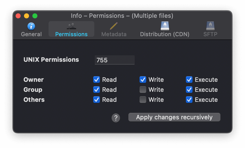Image resolution: width=245 pixels, height=148 pixels.
Task: Click the Metadata pencil icon
Action: (x=114, y=26)
